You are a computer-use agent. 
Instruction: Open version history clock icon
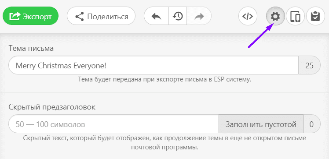click(x=178, y=16)
